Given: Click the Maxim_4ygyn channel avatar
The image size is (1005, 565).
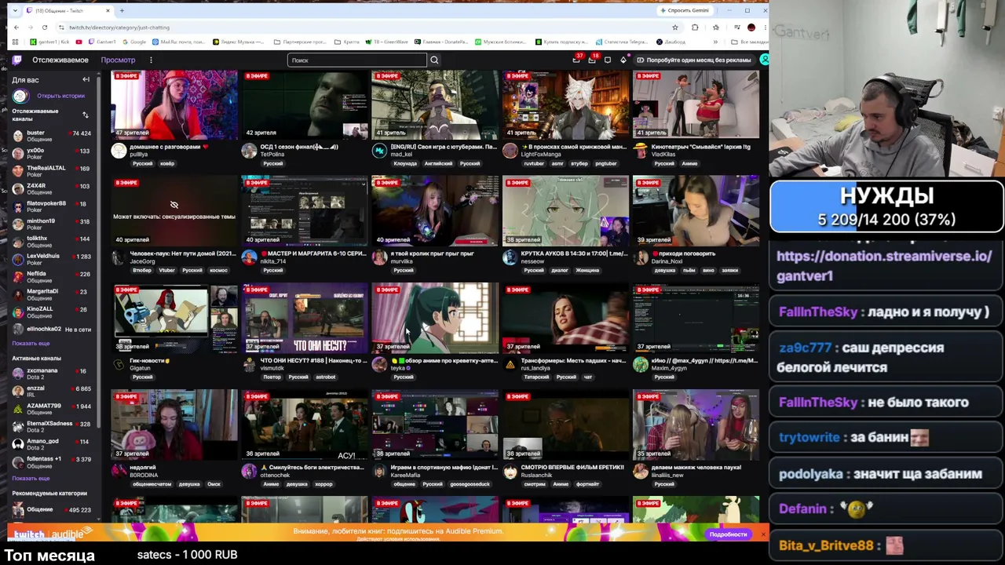Looking at the screenshot, I should point(641,364).
